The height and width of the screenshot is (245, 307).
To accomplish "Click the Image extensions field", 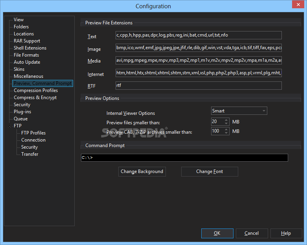I will pyautogui.click(x=199, y=48).
